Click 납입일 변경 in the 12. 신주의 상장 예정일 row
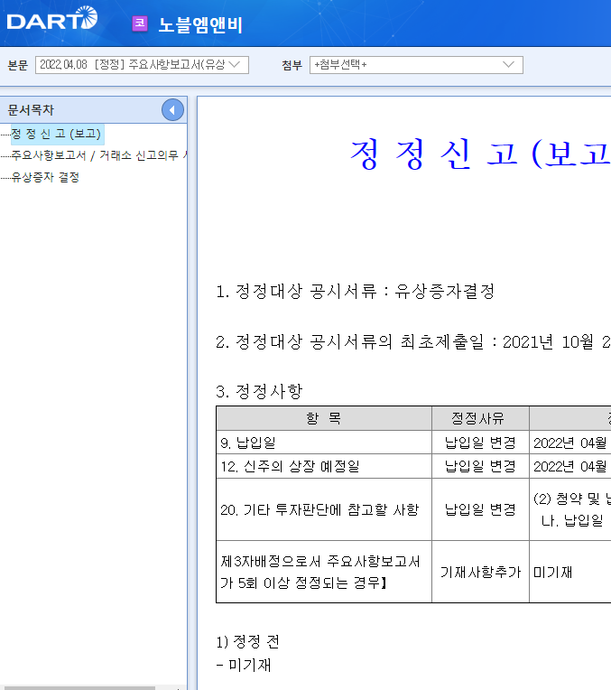The height and width of the screenshot is (690, 611). point(480,466)
